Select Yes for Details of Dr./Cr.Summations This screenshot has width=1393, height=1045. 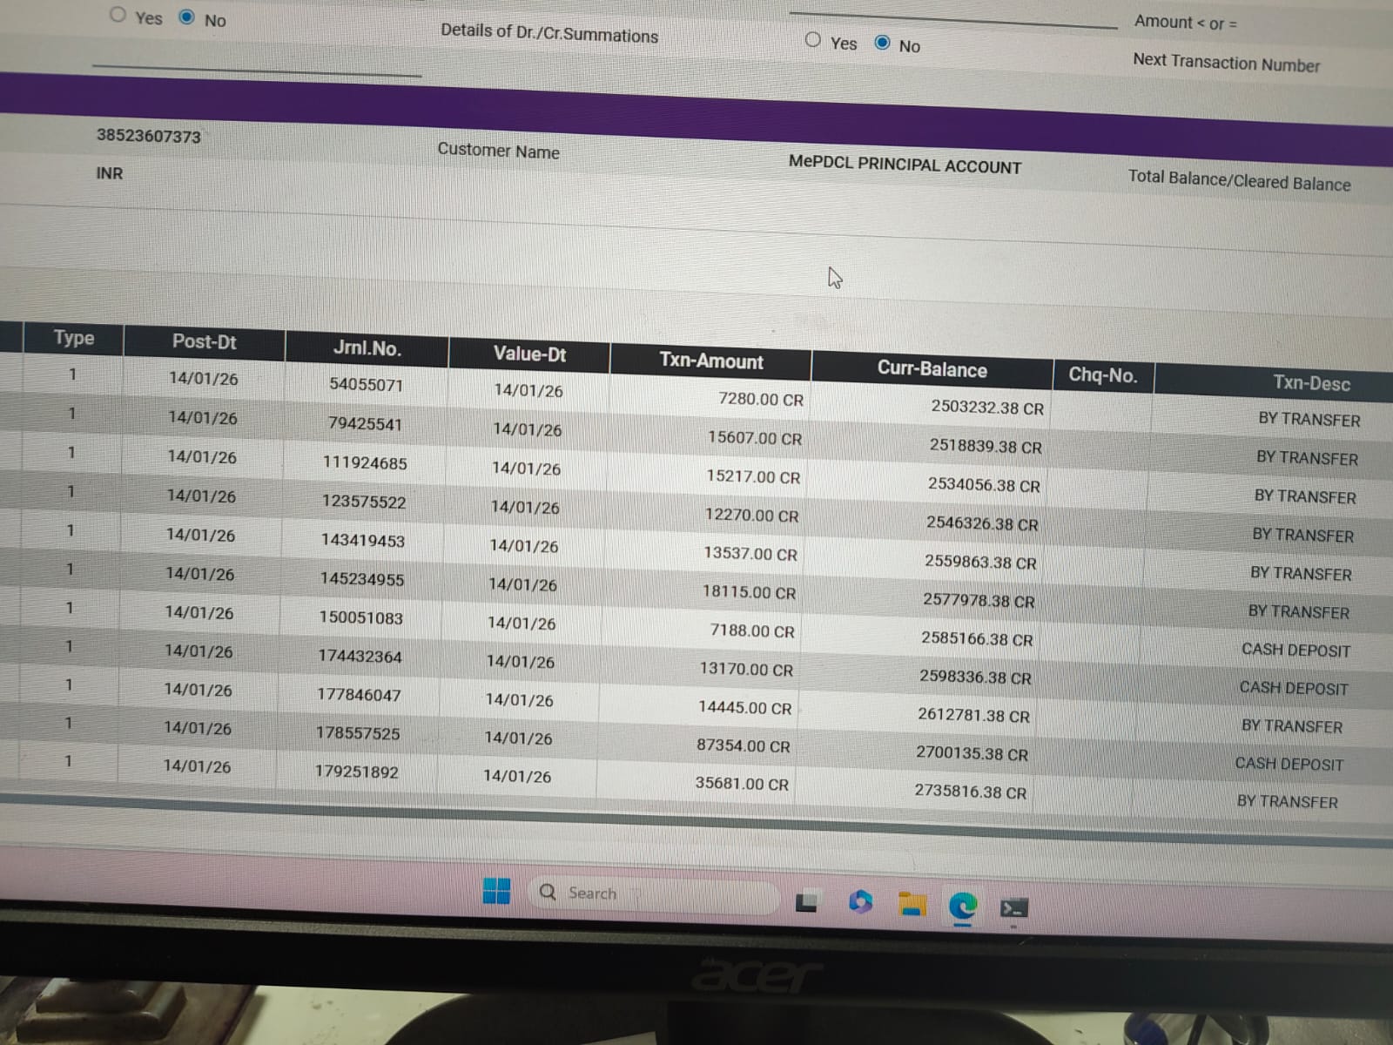[813, 40]
